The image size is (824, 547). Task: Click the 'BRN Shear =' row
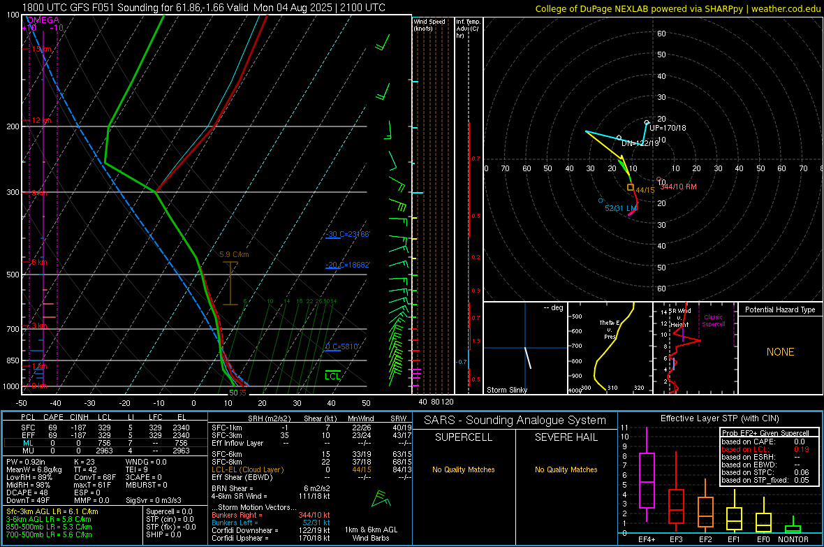point(271,488)
